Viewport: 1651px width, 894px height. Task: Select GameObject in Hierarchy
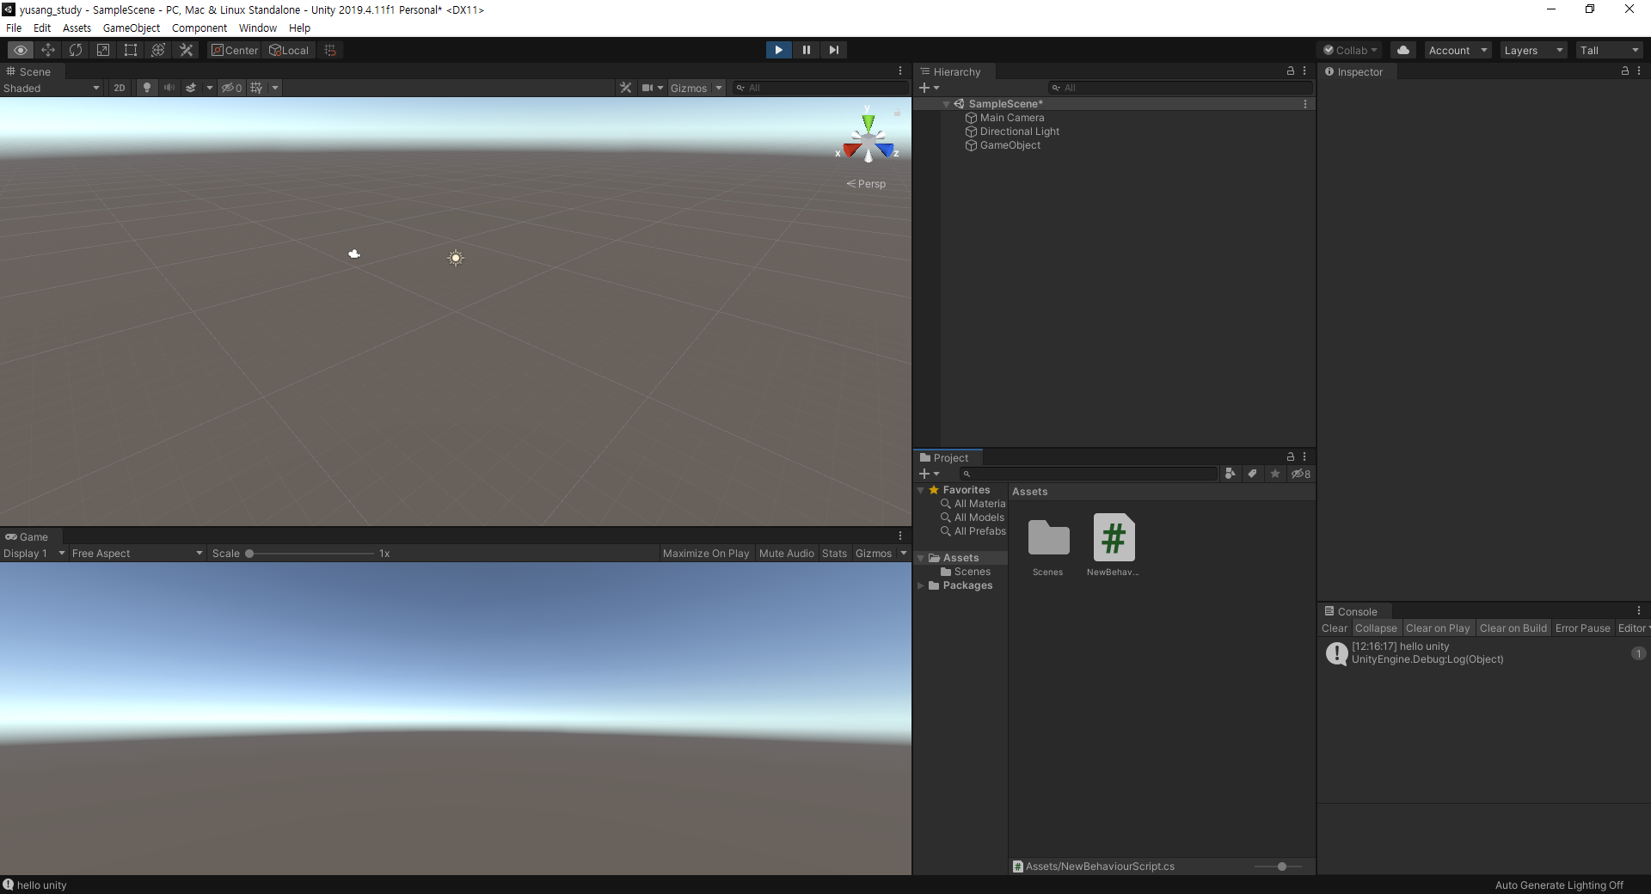[x=1010, y=145]
